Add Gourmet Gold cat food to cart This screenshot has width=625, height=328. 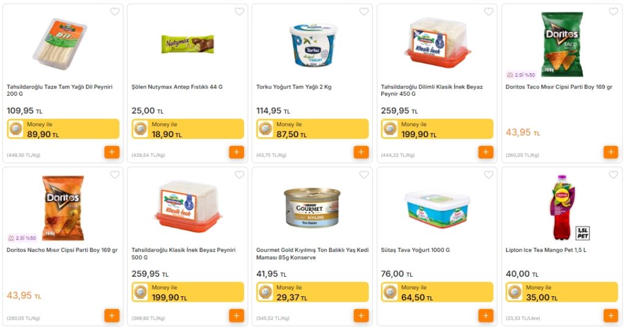[361, 316]
